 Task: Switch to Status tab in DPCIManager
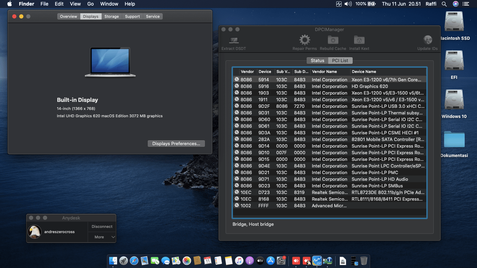tap(317, 60)
